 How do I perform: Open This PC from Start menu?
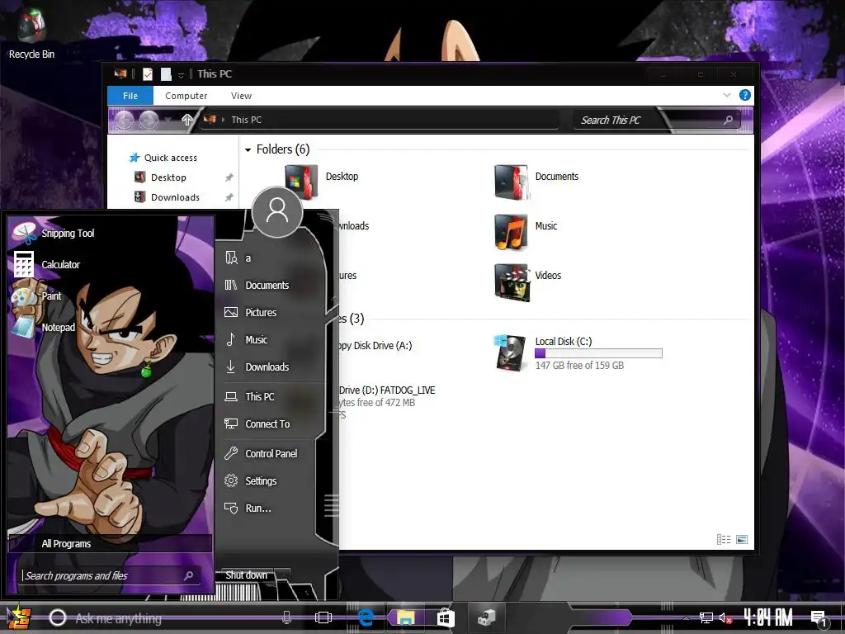249,396
